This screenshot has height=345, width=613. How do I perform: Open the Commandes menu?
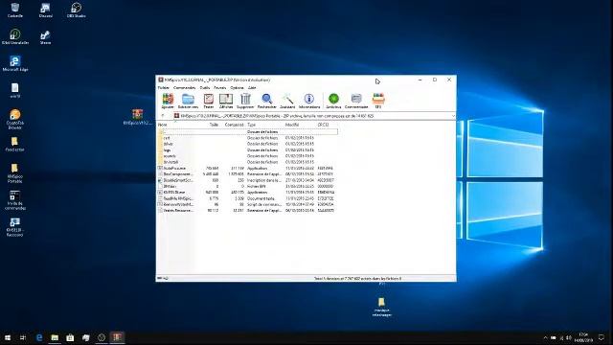(x=185, y=87)
